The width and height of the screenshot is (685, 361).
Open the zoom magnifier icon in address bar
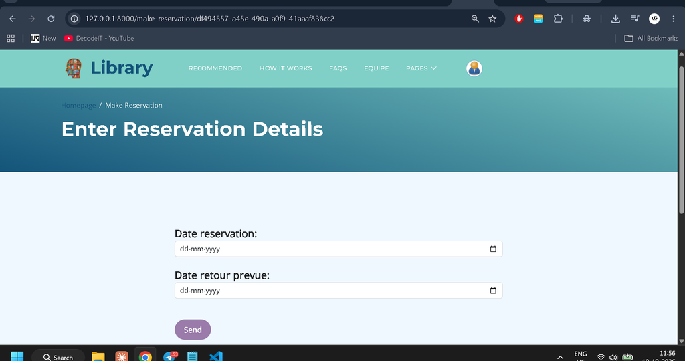click(x=475, y=19)
